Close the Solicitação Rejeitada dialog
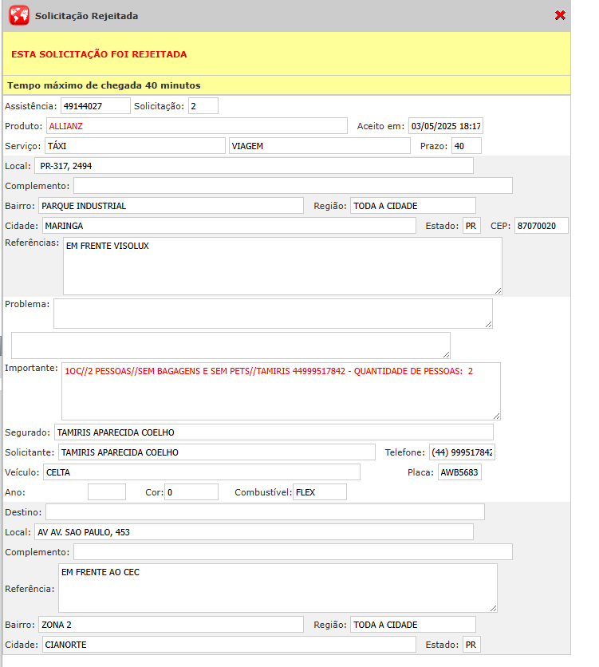This screenshot has width=599, height=667. tap(560, 15)
